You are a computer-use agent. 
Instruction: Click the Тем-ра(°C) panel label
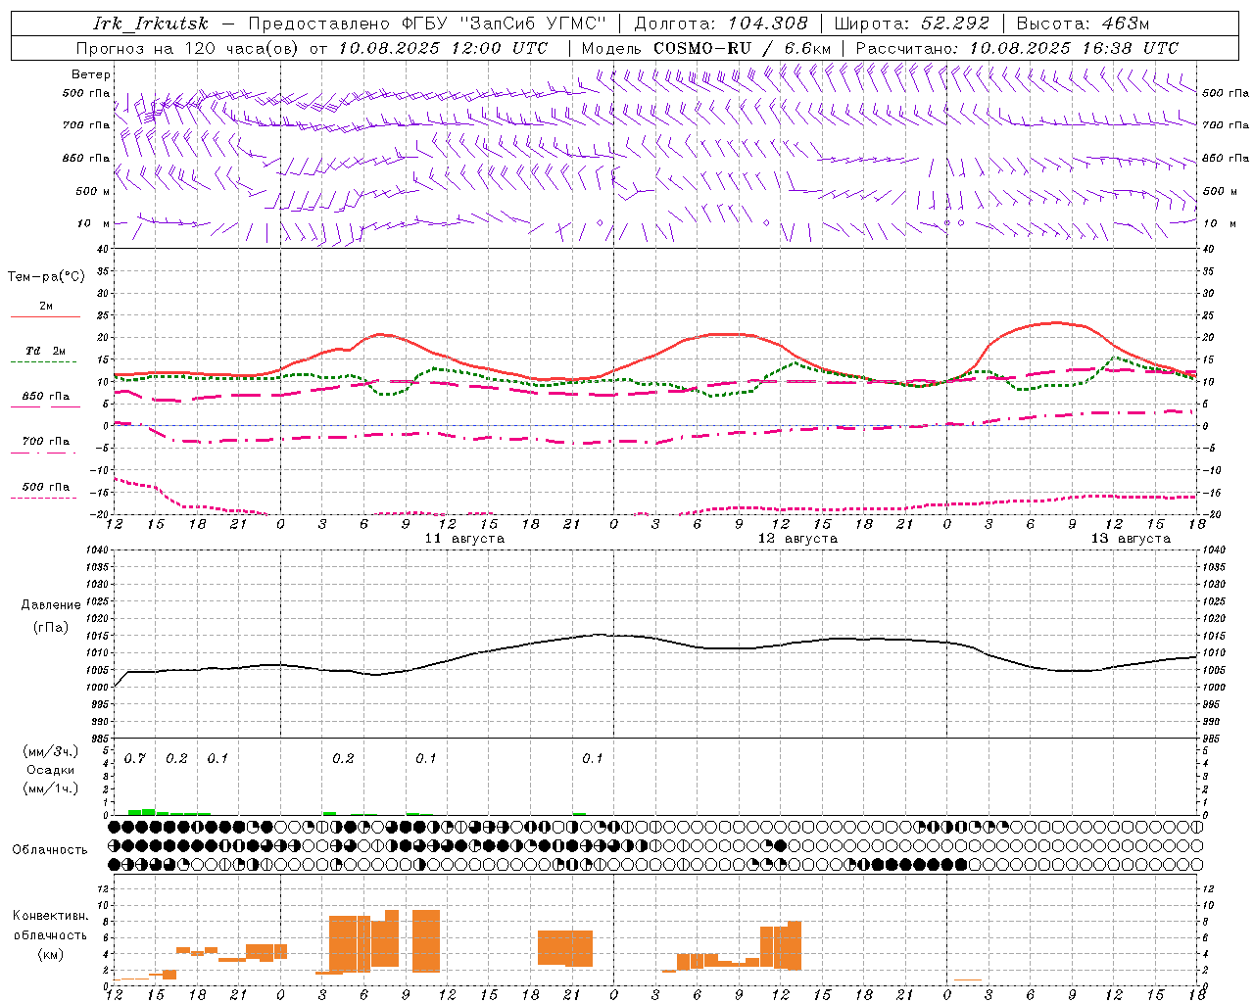point(46,277)
